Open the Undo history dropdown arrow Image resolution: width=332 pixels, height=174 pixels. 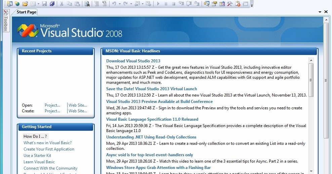[x=120, y=4]
